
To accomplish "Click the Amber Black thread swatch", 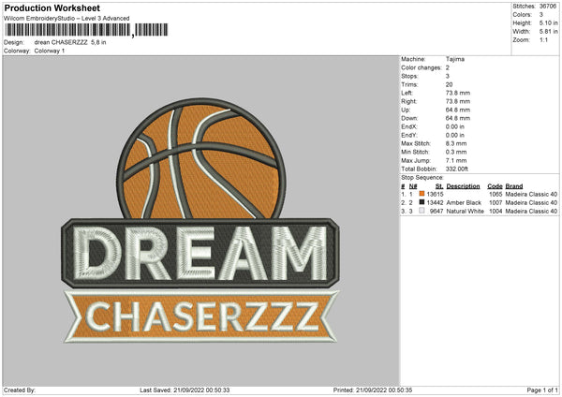I will tap(421, 202).
